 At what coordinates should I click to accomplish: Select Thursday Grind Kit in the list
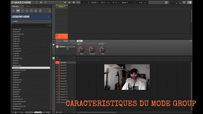pyautogui.click(x=19, y=101)
